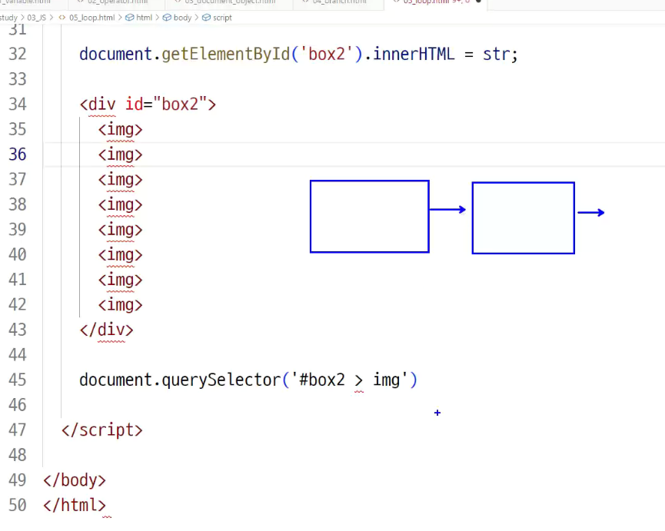The height and width of the screenshot is (531, 665).
Task: Click the code file icon before 05_loop.html breadcrumb
Action: click(62, 18)
